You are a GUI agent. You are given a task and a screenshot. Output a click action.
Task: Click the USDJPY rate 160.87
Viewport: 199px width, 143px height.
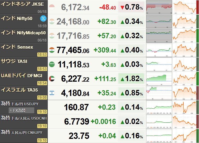coord(76,107)
